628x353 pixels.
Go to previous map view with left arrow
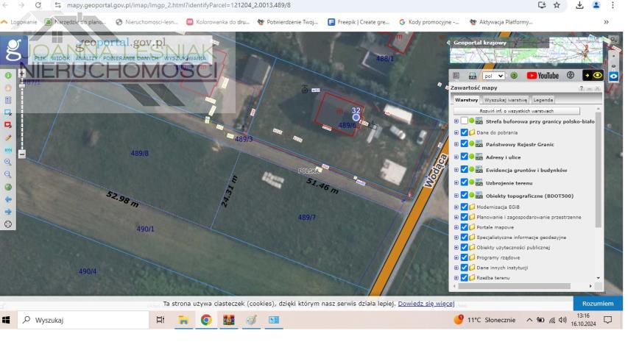(x=8, y=199)
